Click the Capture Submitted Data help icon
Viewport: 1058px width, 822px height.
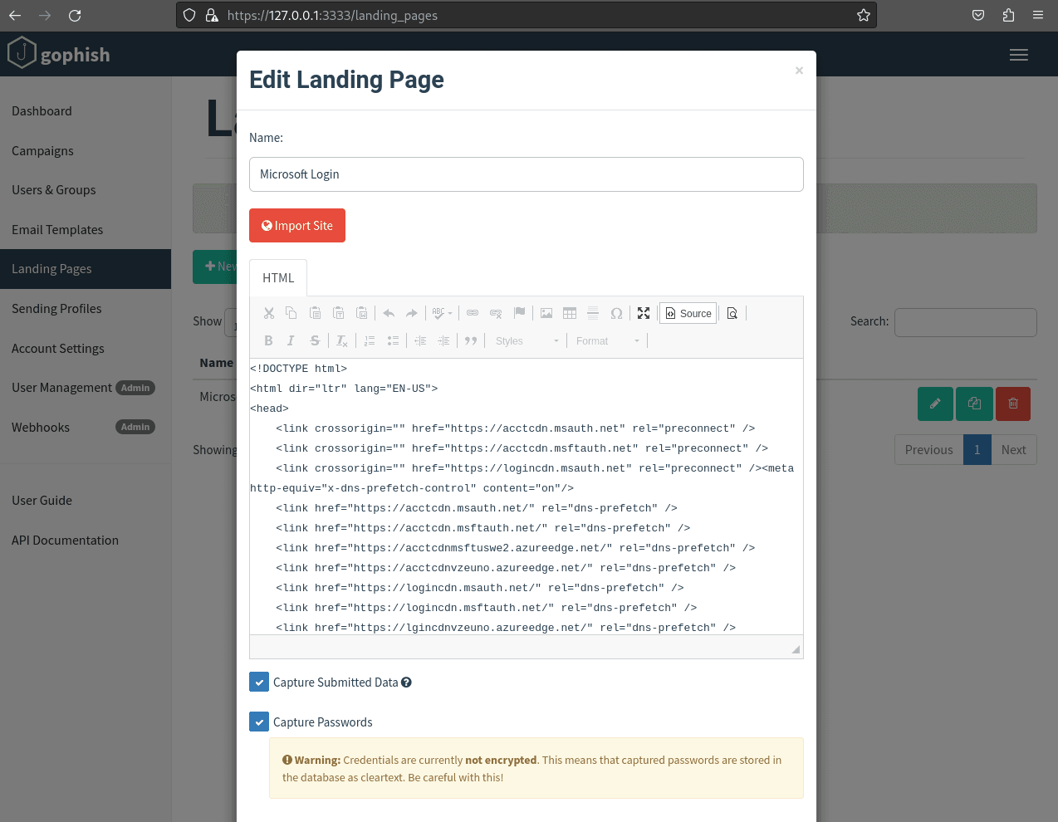[x=406, y=683]
